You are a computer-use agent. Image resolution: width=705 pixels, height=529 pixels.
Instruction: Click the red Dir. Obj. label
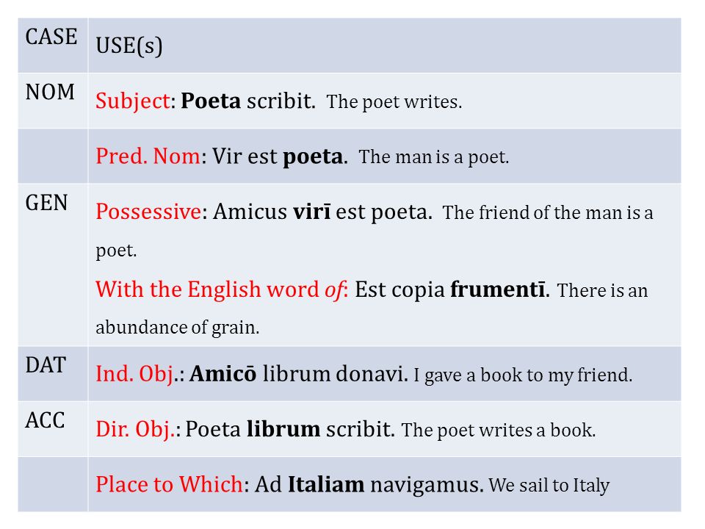135,429
